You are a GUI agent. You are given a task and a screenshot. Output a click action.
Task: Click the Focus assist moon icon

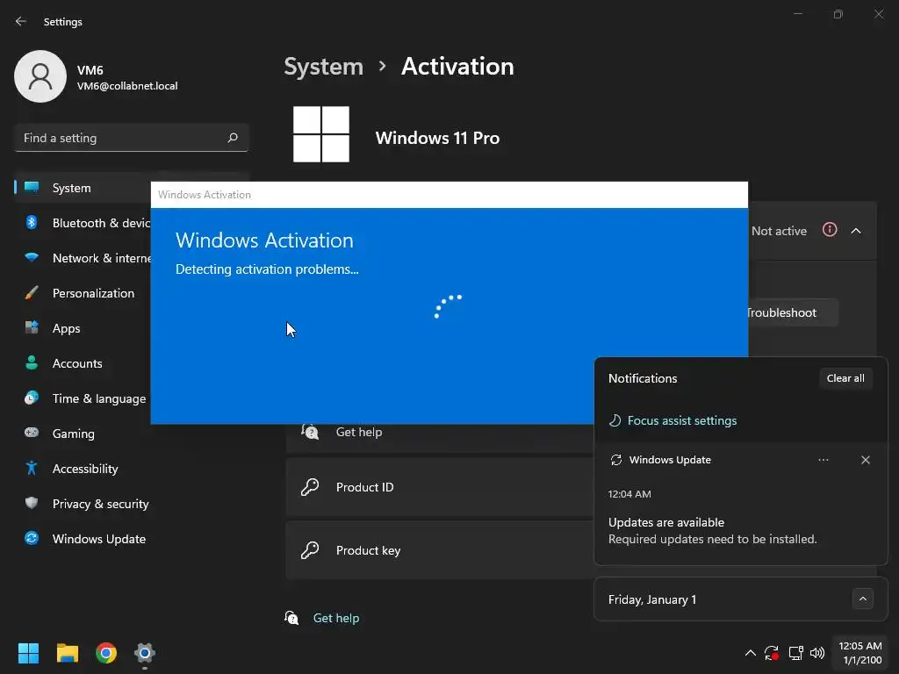615,420
